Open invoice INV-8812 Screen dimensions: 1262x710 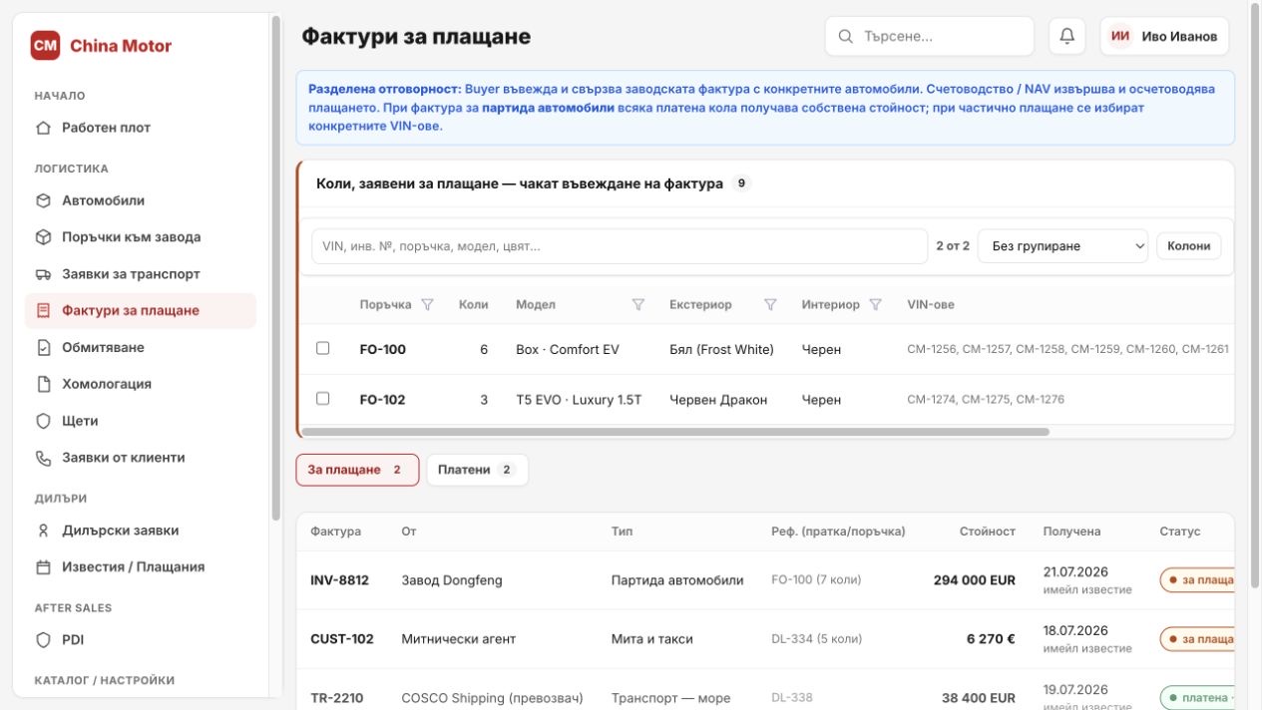pos(339,580)
